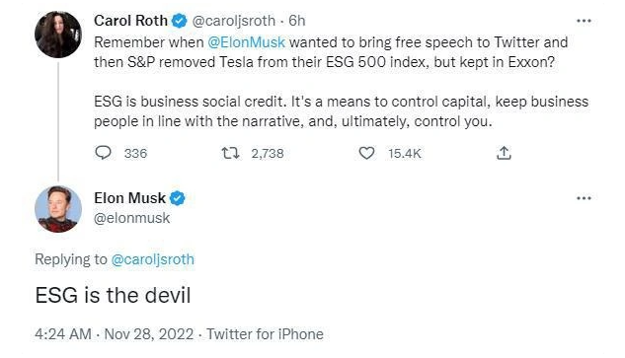The width and height of the screenshot is (625, 358).
Task: Open replies on Carol Roth's tweet
Action: 104,153
